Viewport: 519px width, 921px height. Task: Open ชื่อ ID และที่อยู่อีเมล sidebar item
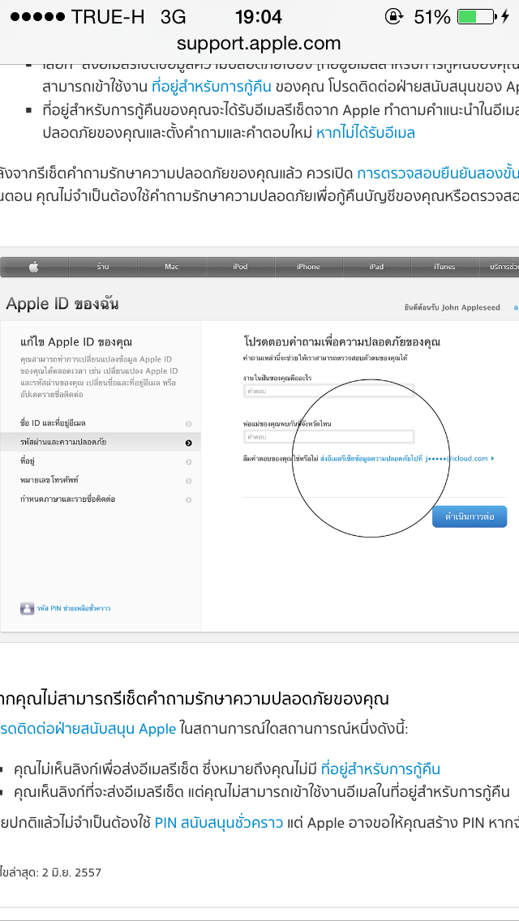point(101,423)
